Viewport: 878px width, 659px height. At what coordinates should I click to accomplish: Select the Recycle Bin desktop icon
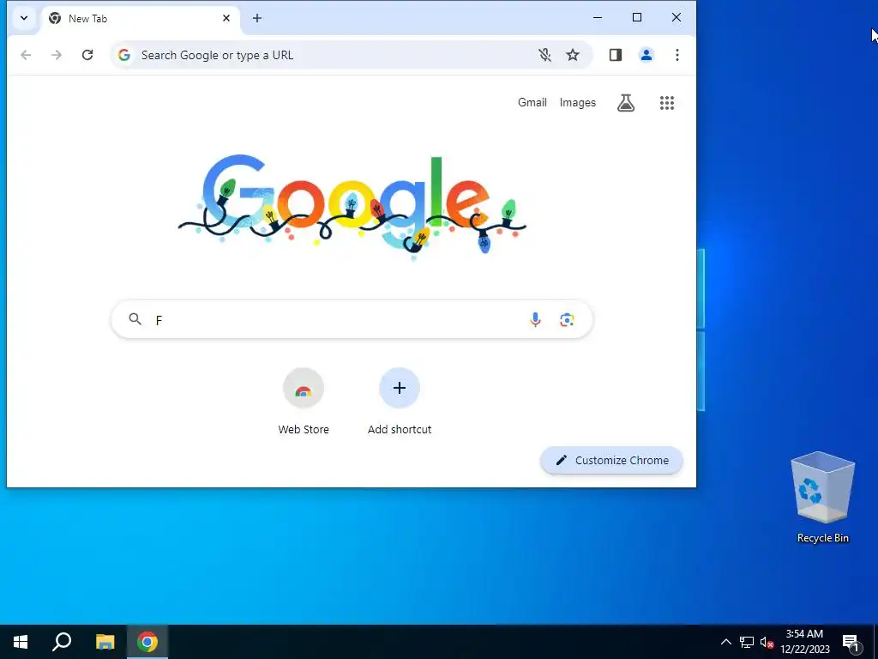point(822,498)
